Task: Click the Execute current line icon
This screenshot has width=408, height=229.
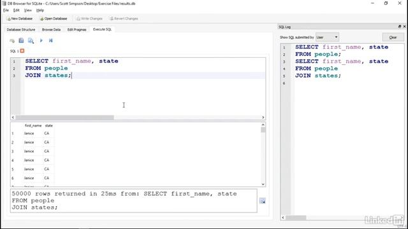Action: coord(51,41)
